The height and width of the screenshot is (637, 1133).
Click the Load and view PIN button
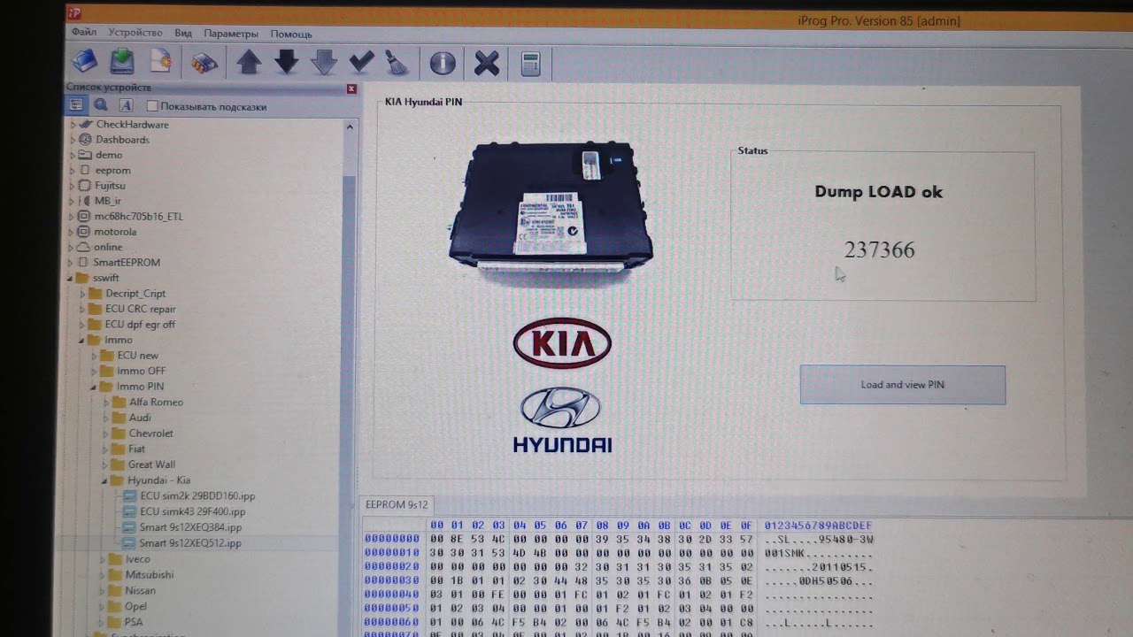[x=903, y=385]
